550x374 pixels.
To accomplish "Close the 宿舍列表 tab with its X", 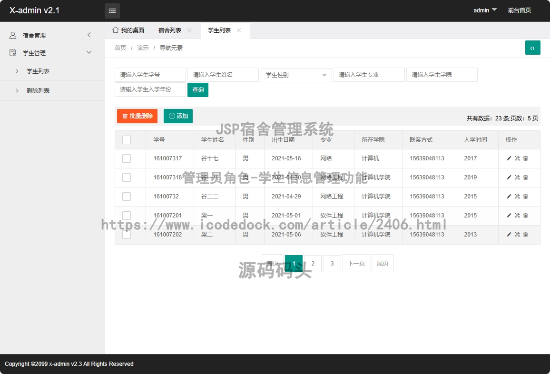I will pos(189,30).
